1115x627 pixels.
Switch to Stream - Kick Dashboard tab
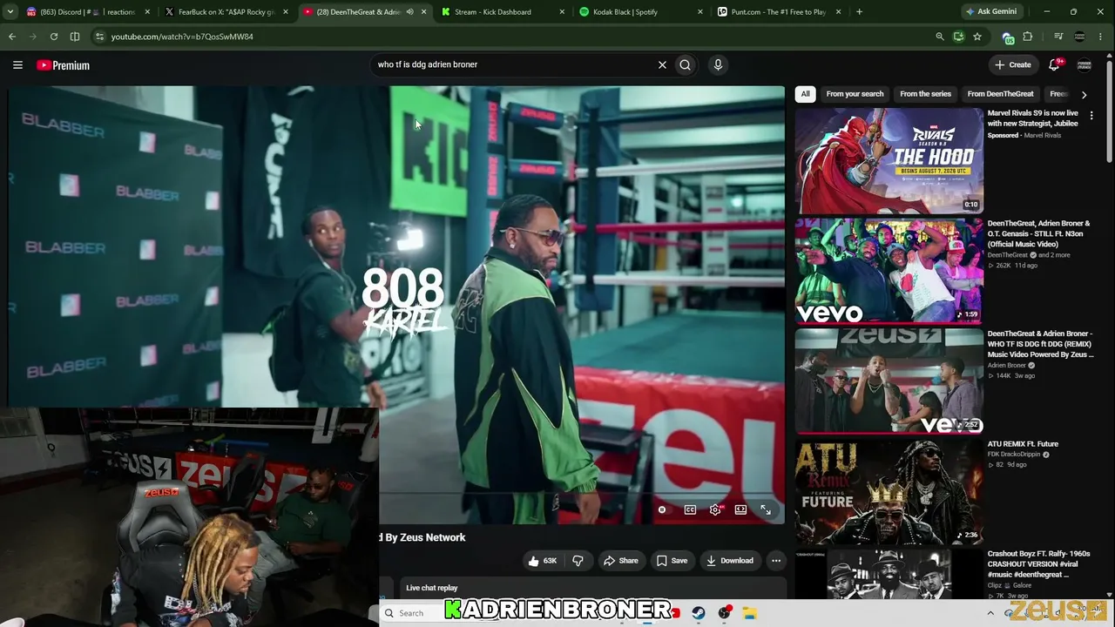pyautogui.click(x=502, y=12)
